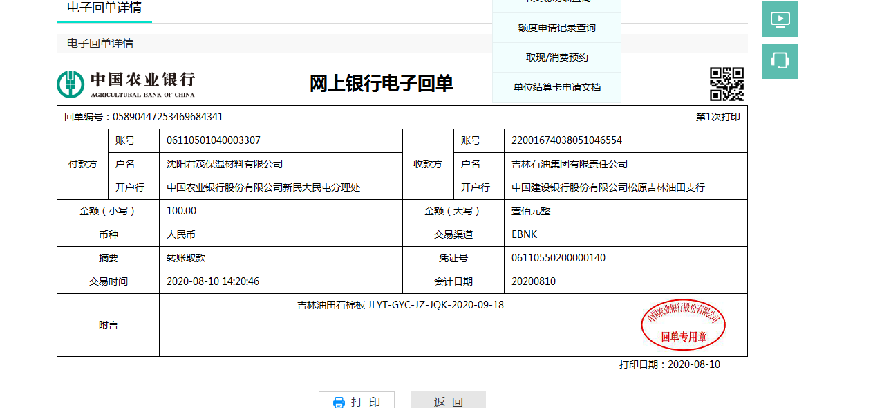Click the transaction channel value EBNK
The image size is (873, 408).
click(525, 234)
